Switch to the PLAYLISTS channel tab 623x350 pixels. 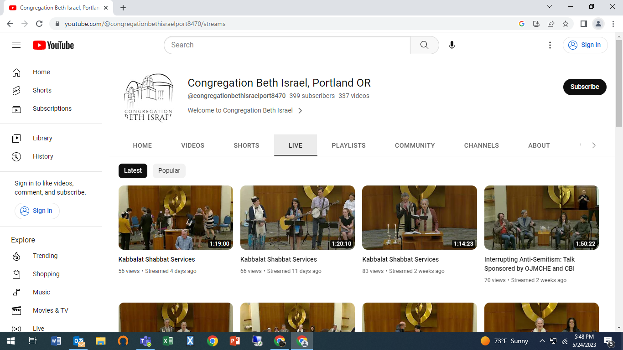(348, 145)
